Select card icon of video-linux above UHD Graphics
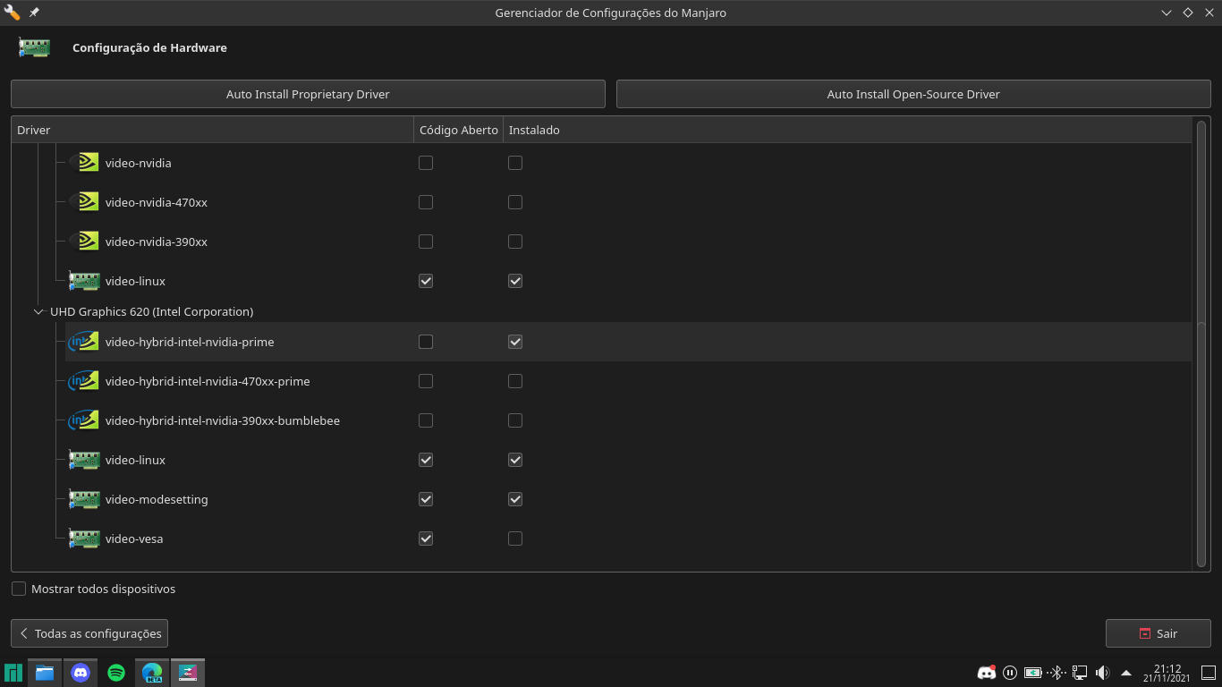This screenshot has width=1222, height=687. click(84, 281)
